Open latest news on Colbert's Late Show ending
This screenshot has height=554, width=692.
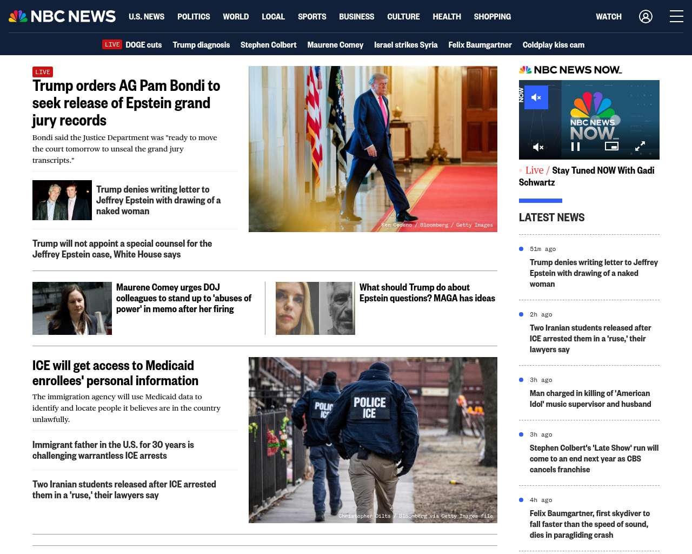594,459
